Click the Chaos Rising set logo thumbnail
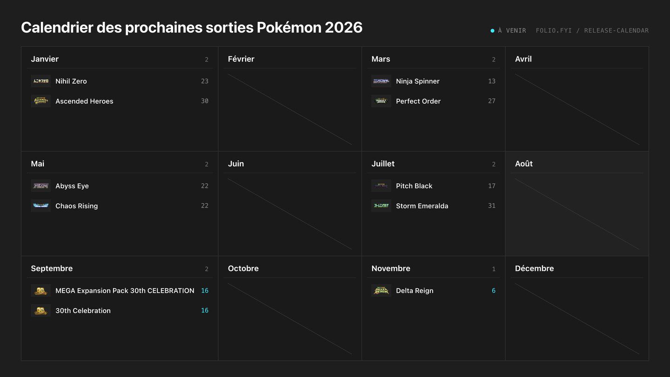 [x=41, y=206]
